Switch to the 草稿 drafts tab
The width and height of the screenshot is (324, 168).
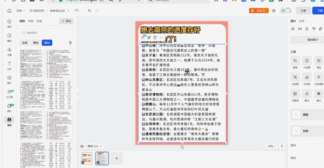(31, 21)
